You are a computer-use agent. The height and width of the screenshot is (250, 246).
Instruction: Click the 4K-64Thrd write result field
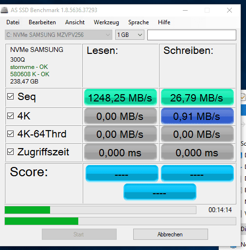coord(197,134)
